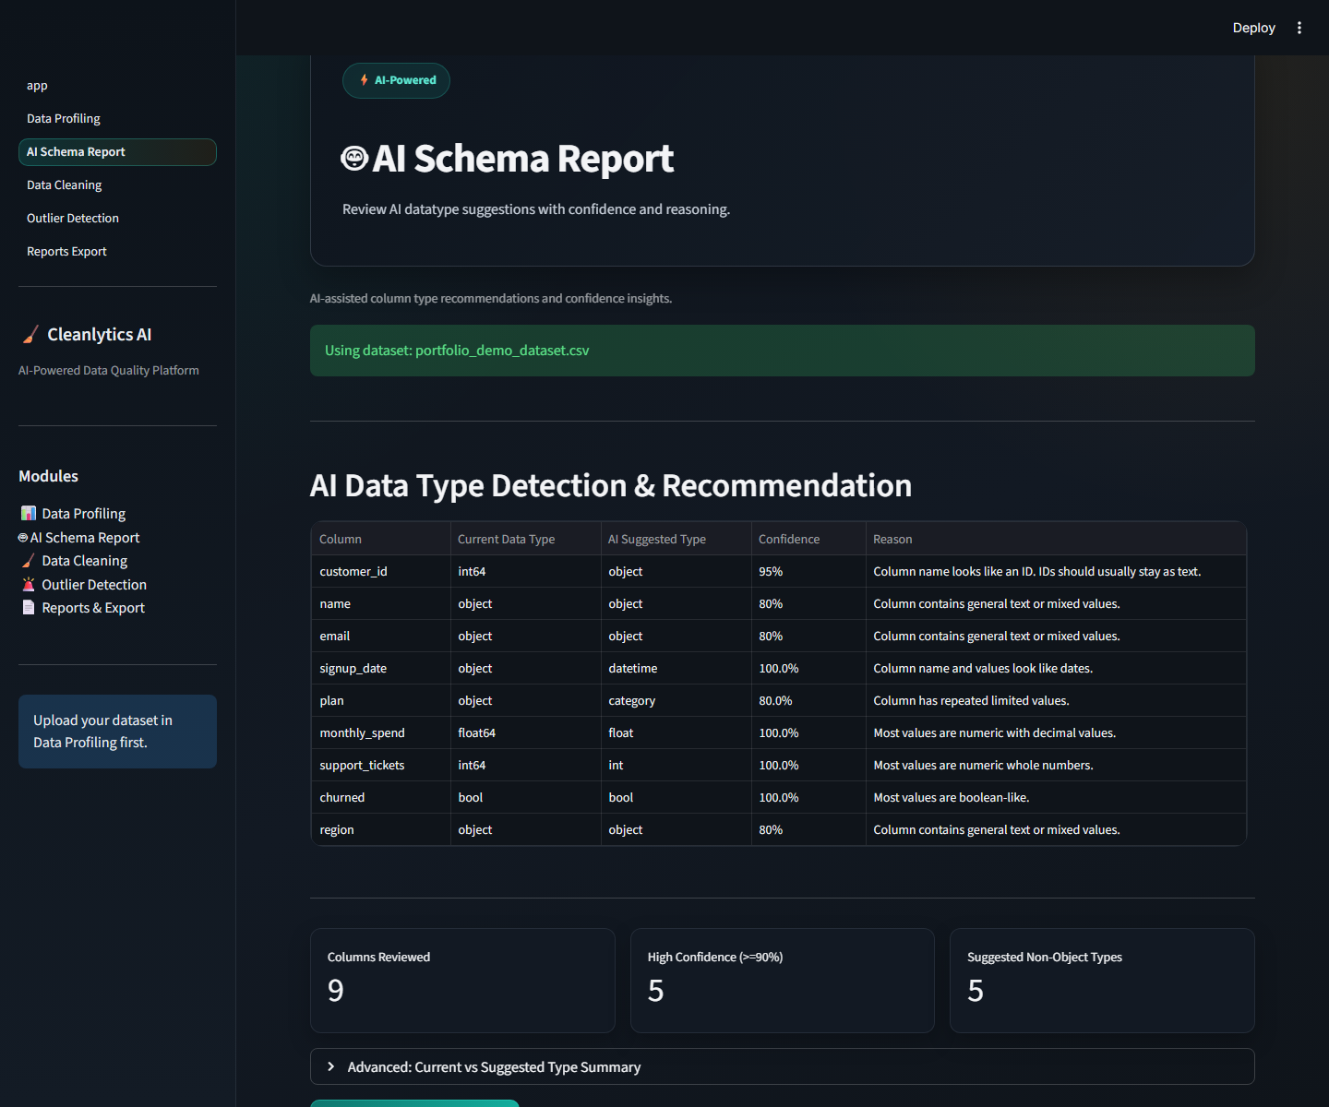Click the float64 current type cell
This screenshot has height=1107, width=1329.
click(x=526, y=732)
